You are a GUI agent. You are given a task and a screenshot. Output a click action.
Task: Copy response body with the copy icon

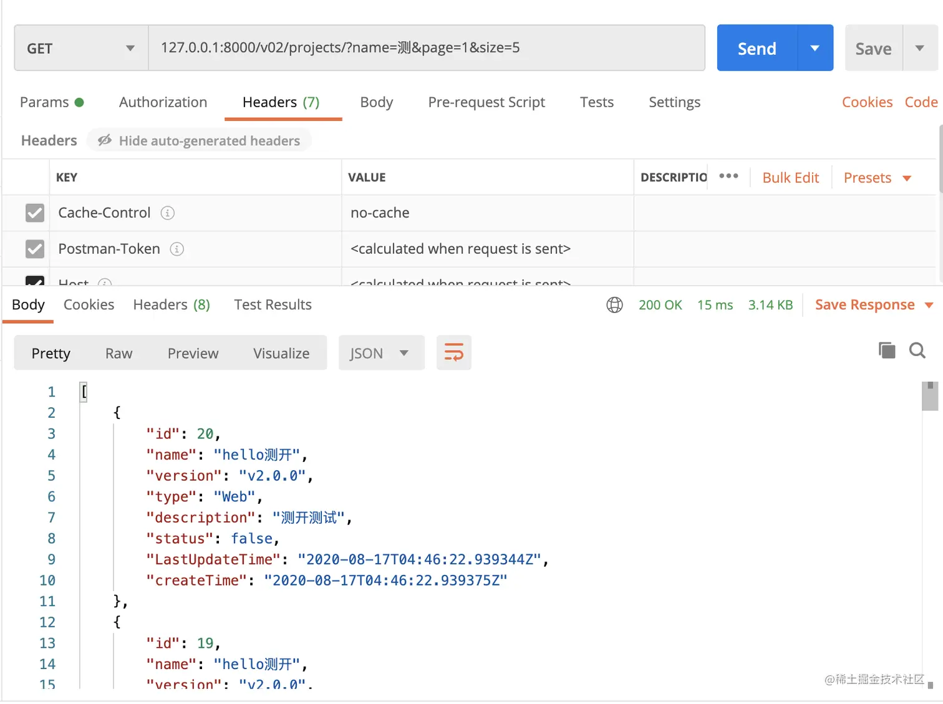(x=886, y=350)
